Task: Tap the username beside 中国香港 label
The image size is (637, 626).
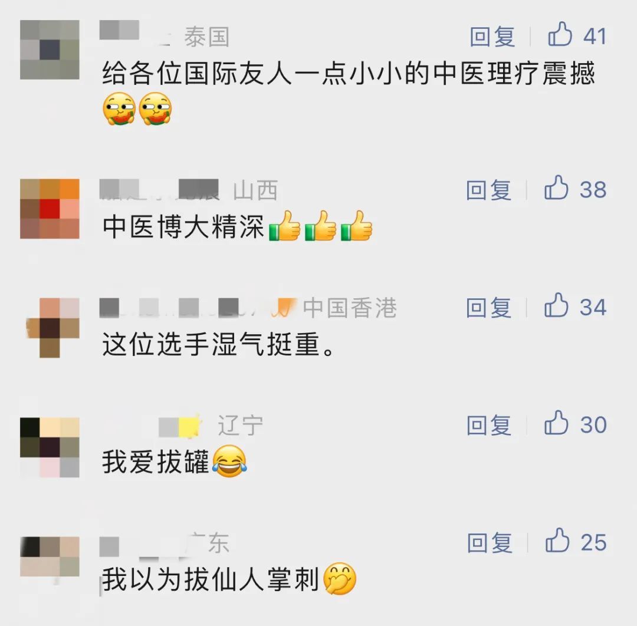Action: pos(198,307)
